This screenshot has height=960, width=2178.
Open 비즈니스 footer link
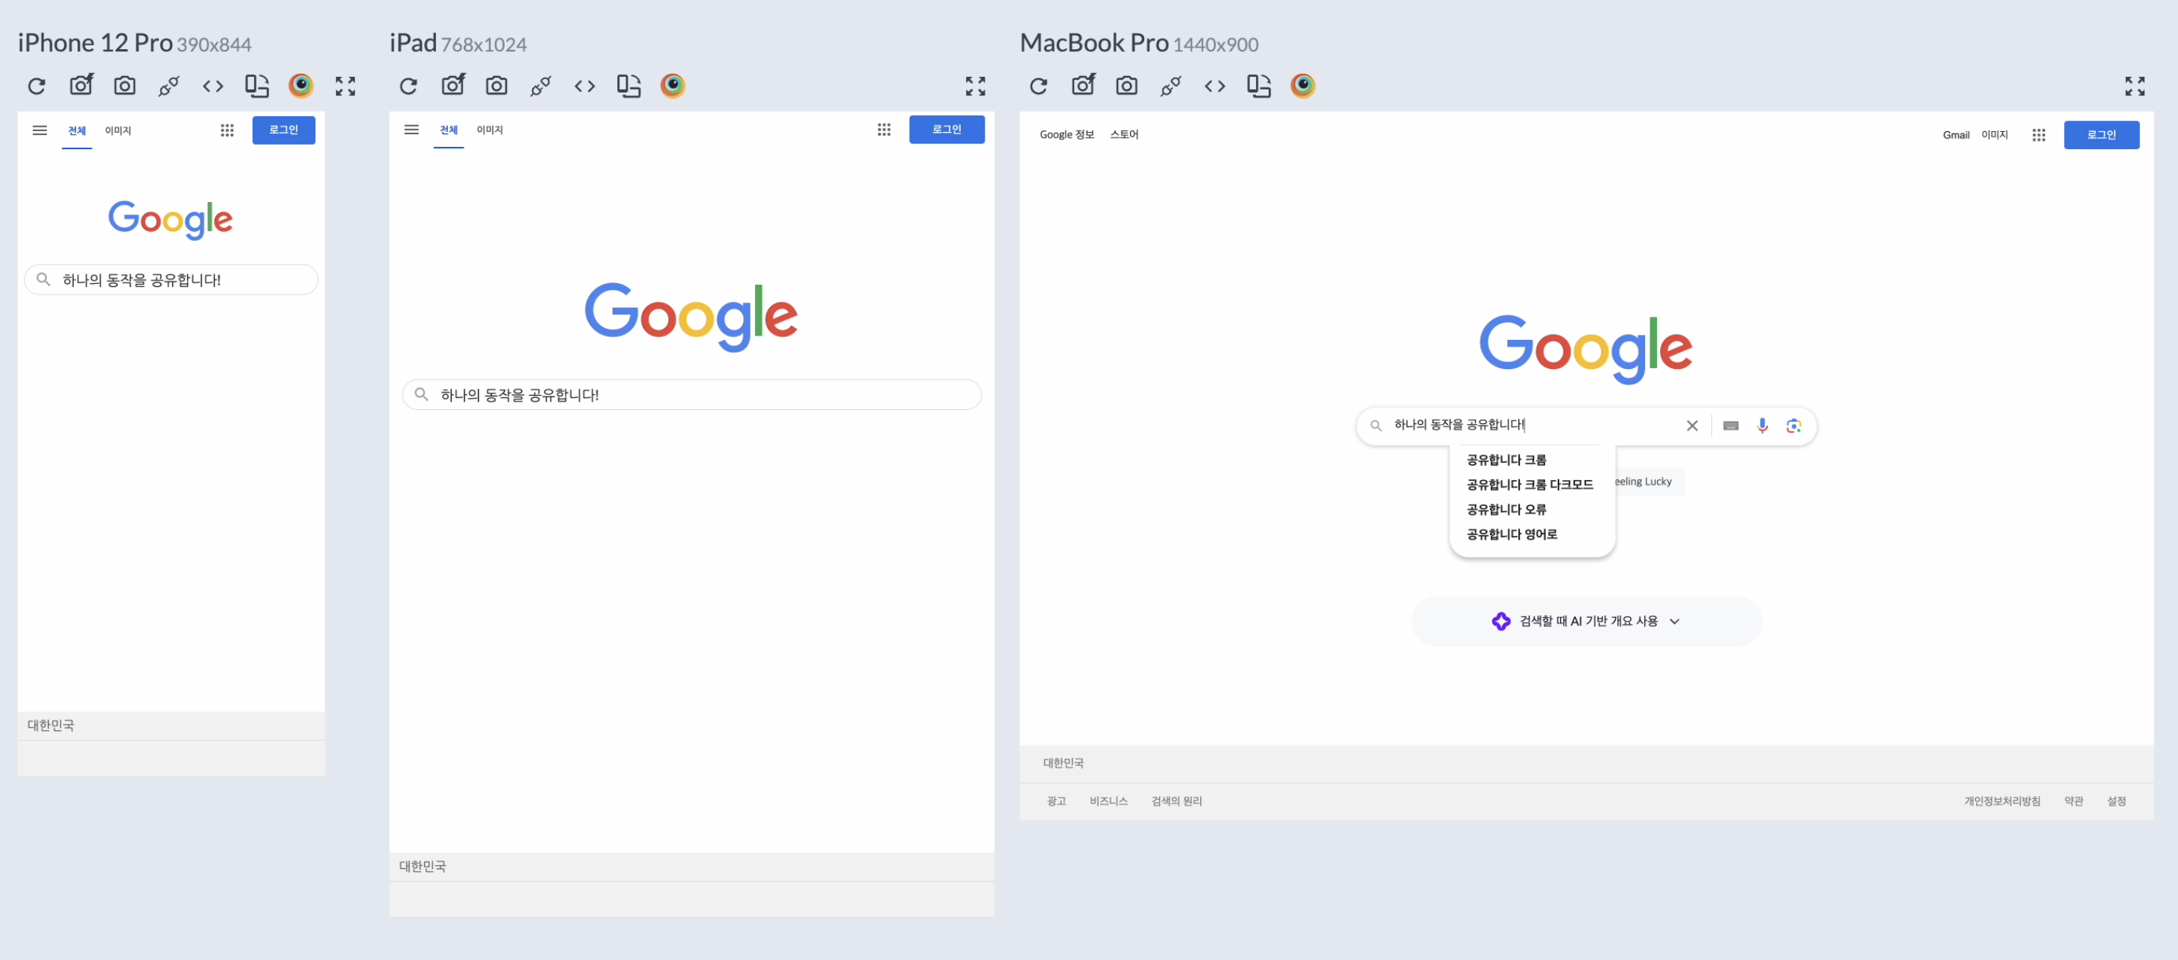pos(1109,802)
